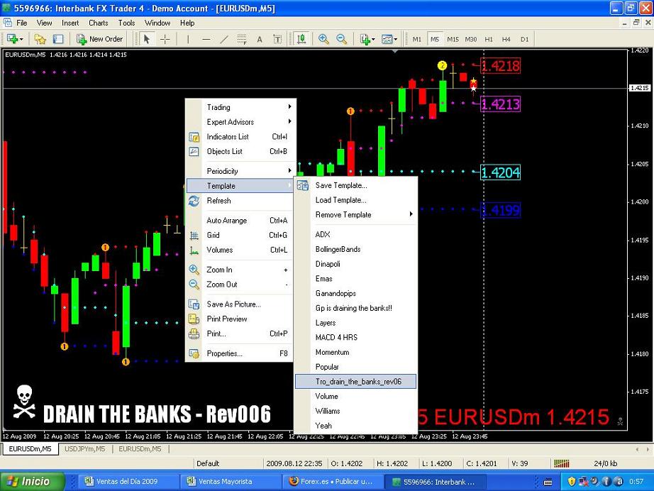The width and height of the screenshot is (654, 491).
Task: Select the horizontal line drawing tool
Action: (x=206, y=39)
